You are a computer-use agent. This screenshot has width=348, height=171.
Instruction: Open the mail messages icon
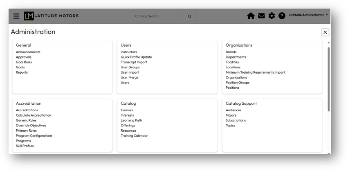pyautogui.click(x=261, y=16)
